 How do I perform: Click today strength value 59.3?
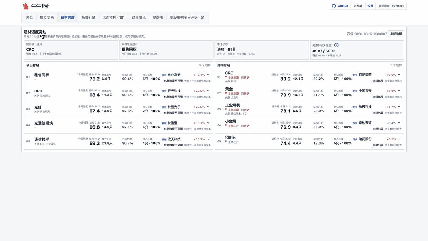95,143
